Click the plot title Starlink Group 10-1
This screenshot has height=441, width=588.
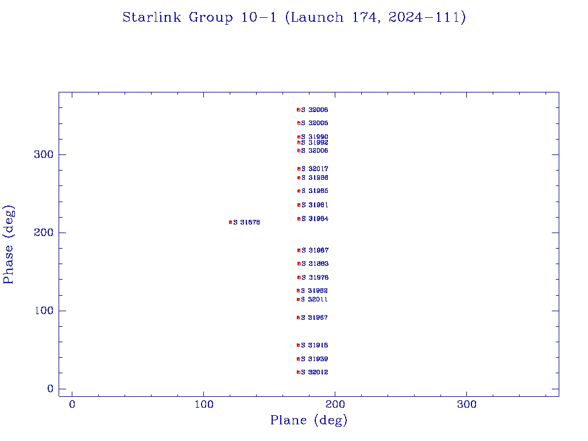293,17
